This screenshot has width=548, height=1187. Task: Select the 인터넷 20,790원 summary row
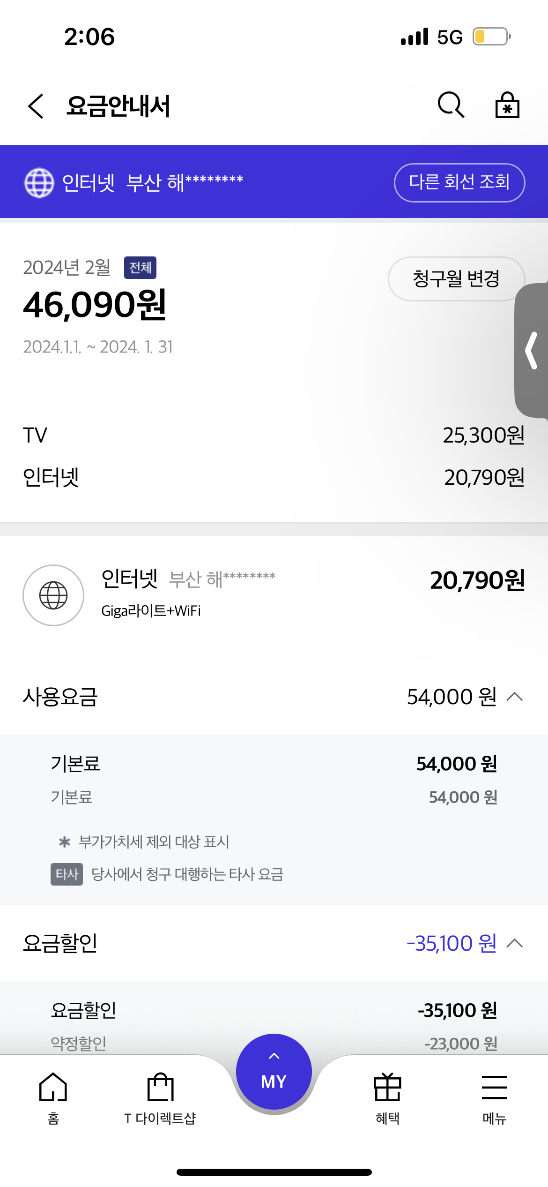pos(274,477)
